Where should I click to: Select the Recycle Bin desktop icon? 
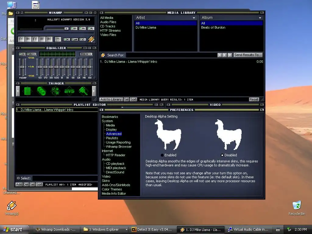[x=297, y=208]
